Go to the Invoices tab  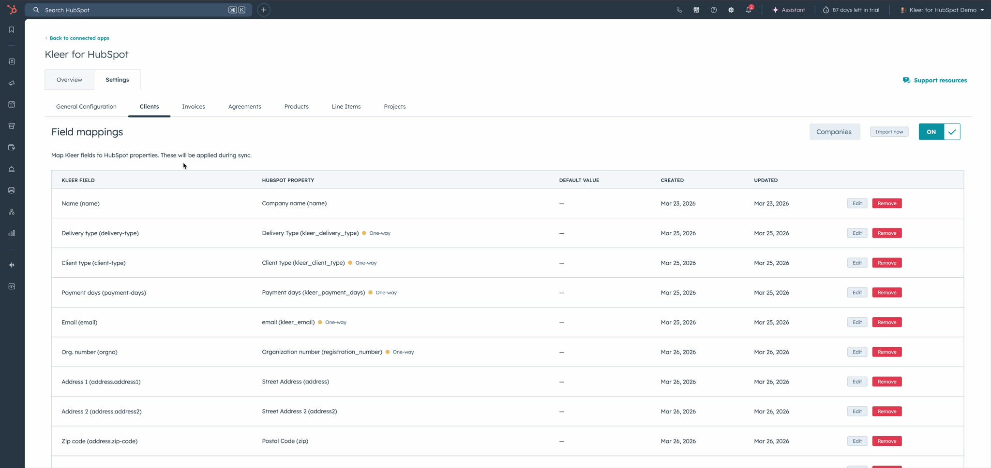coord(194,107)
